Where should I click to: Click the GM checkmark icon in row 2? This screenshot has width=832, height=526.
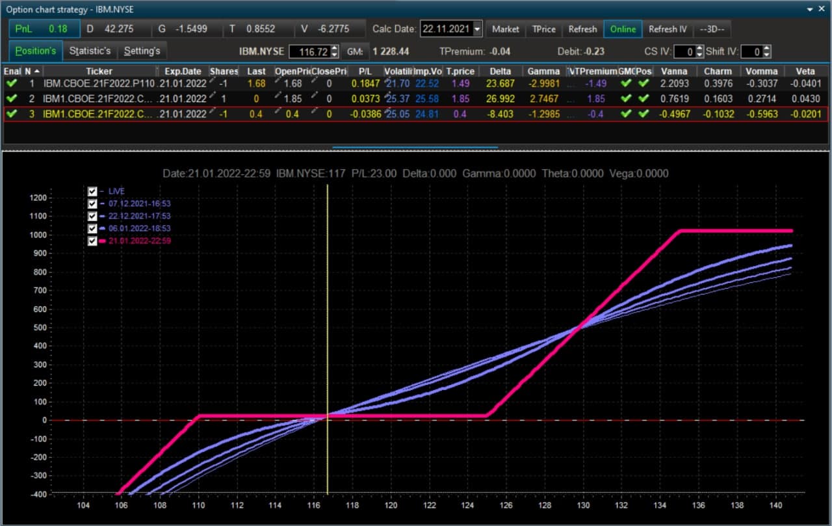tap(626, 99)
